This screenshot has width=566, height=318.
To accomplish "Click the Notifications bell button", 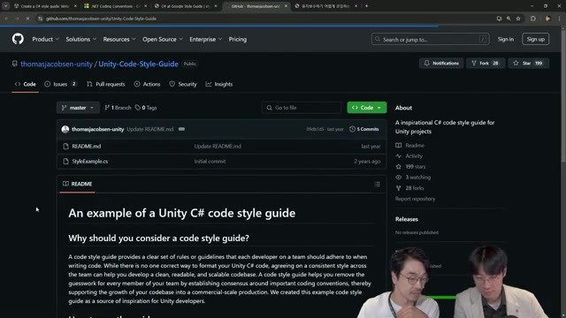I will coord(441,63).
